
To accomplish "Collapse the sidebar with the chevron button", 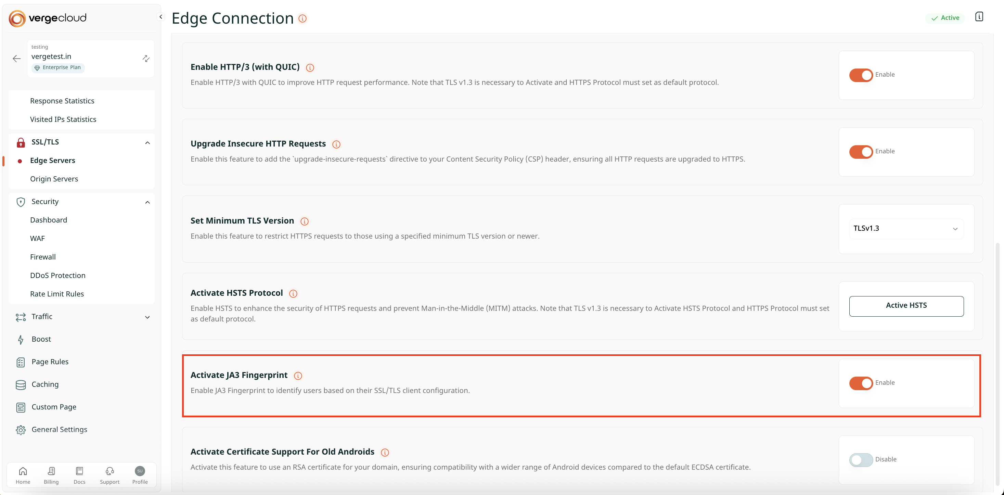I will tap(160, 17).
